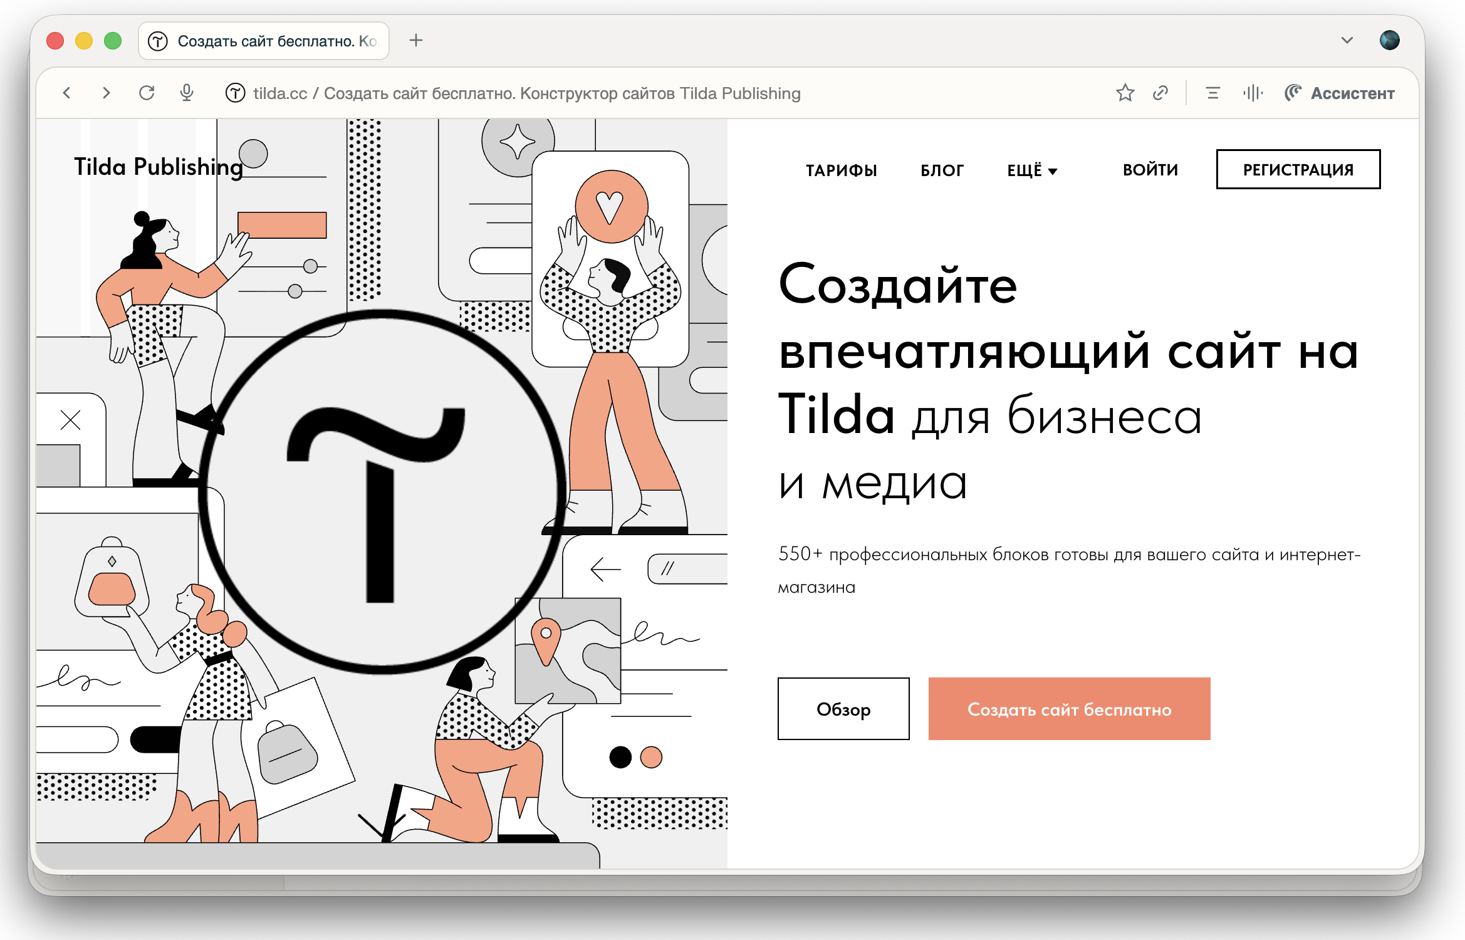Open reader mode lines icon
The width and height of the screenshot is (1465, 940).
pos(1213,93)
